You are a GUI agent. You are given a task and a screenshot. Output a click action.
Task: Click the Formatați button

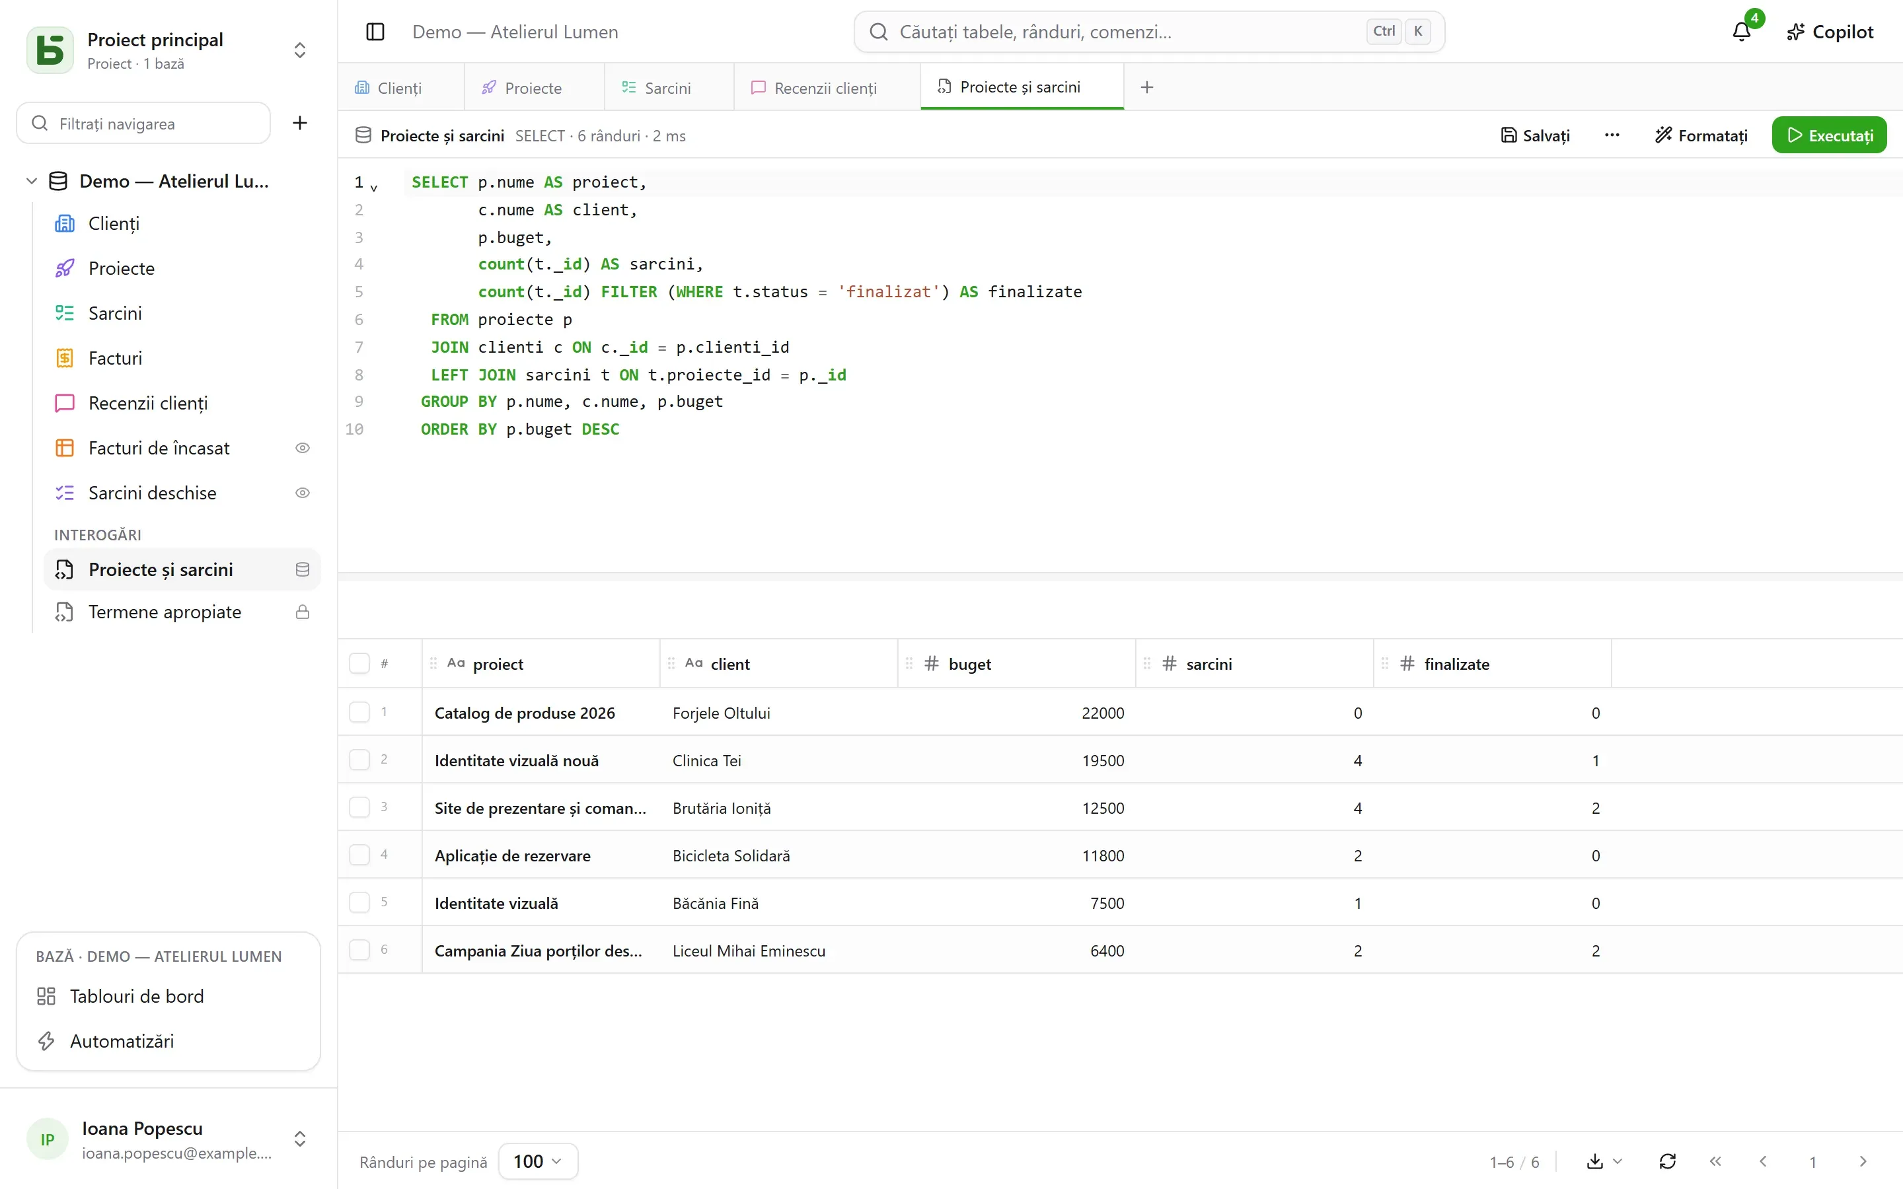1701,135
